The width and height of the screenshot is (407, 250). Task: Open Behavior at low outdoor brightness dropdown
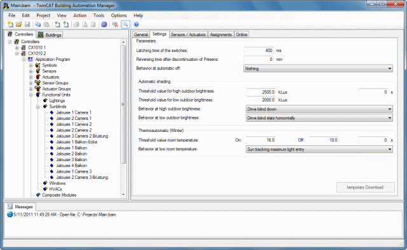coord(319,118)
